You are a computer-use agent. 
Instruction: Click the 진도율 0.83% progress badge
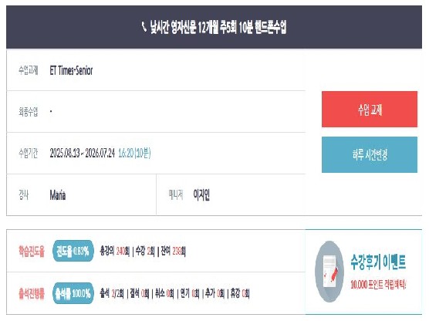[73, 251]
